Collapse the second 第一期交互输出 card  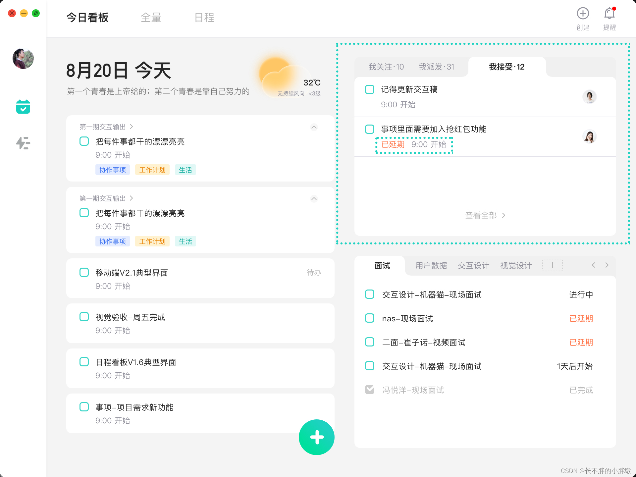[314, 199]
